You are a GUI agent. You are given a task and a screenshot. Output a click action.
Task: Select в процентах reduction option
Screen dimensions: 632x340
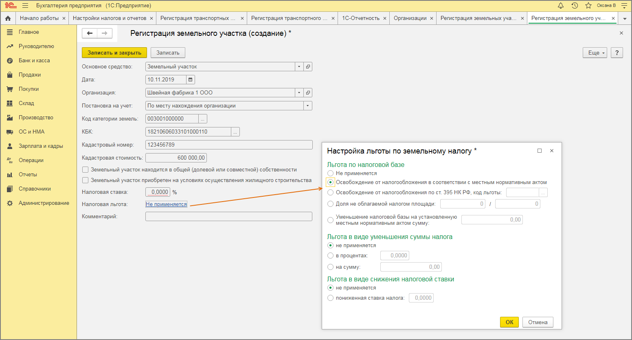coord(331,256)
